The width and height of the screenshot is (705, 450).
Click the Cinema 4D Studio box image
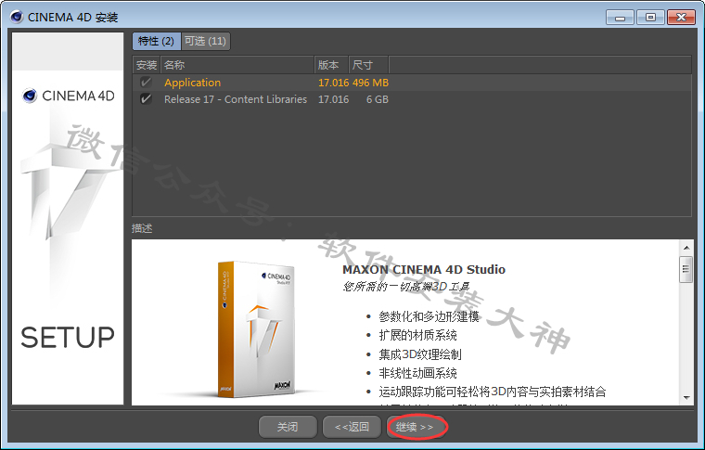(x=255, y=329)
